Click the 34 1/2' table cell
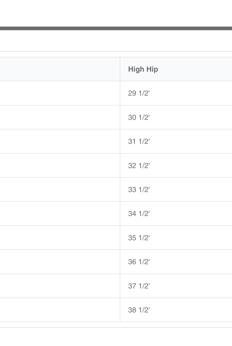Viewport: 232px width, 346px height. click(x=139, y=214)
